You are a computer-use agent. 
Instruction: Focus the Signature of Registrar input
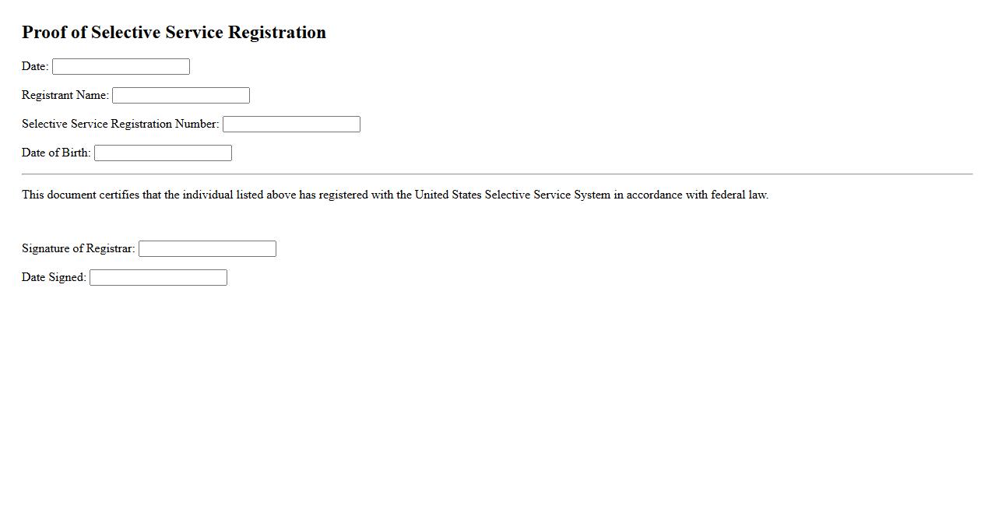point(207,249)
